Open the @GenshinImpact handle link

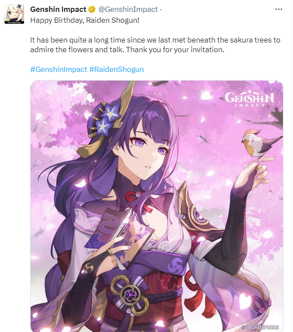tap(128, 9)
